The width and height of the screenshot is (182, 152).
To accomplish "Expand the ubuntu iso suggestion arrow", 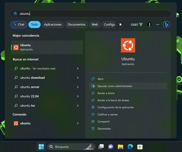I will pos(78,106).
